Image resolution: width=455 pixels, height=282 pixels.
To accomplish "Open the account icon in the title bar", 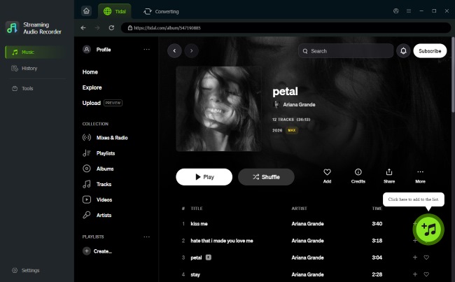I will 395,11.
